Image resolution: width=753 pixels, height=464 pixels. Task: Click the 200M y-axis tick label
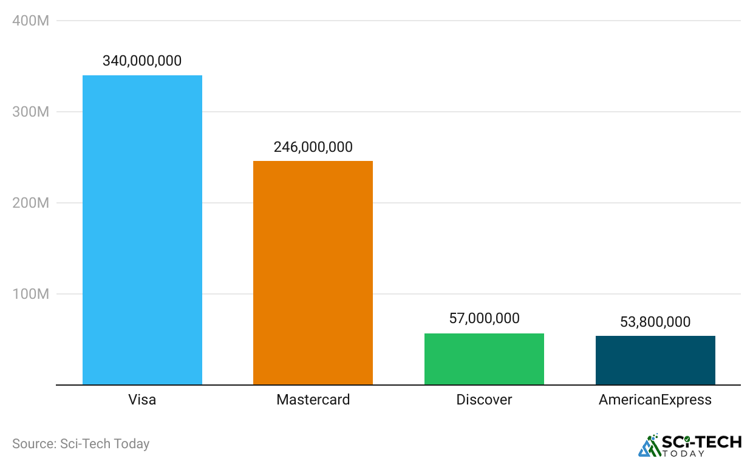30,203
